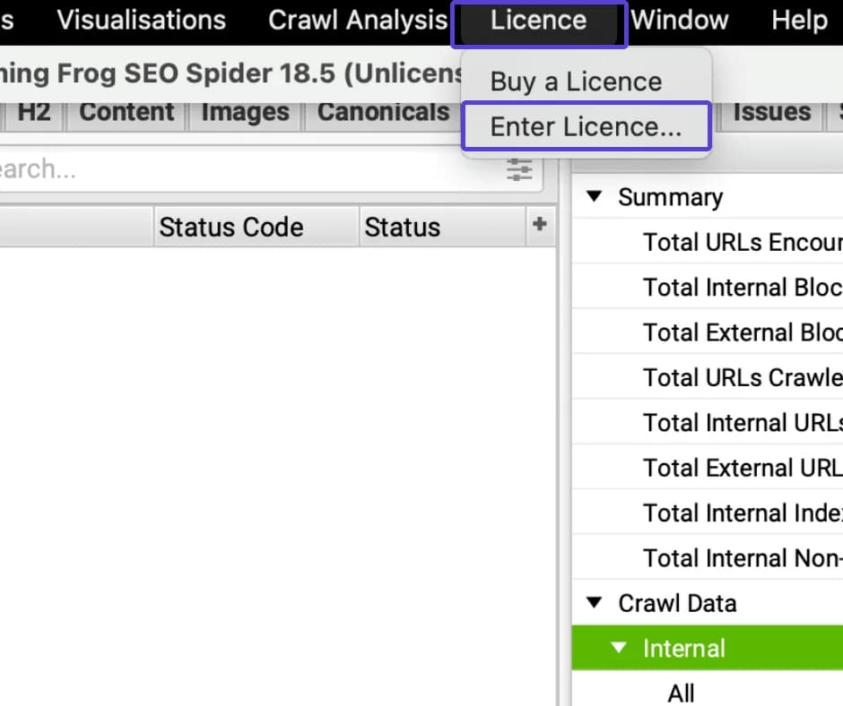Open the Content tab
Screen dimensions: 843x706
pos(126,112)
